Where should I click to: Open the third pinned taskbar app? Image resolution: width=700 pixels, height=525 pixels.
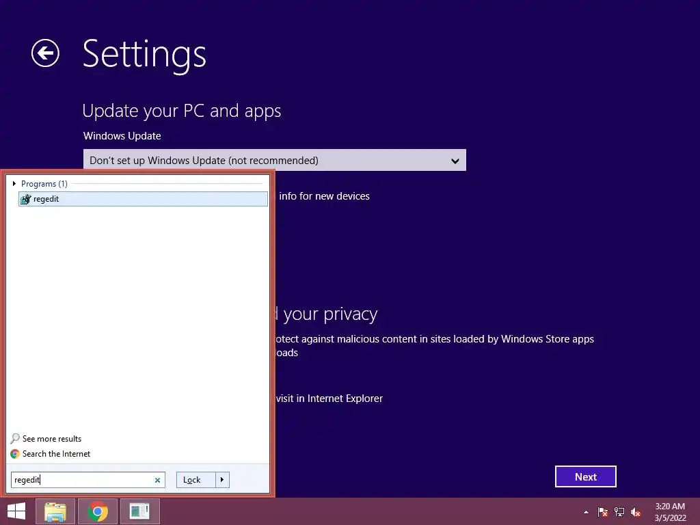click(x=139, y=511)
